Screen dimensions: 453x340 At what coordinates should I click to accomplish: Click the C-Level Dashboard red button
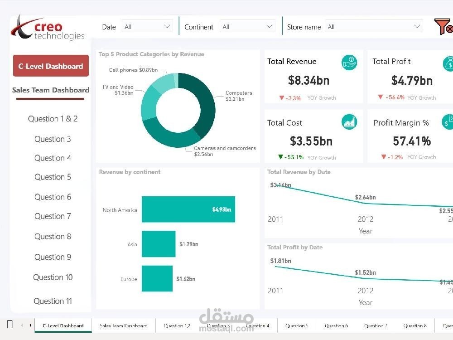point(50,66)
